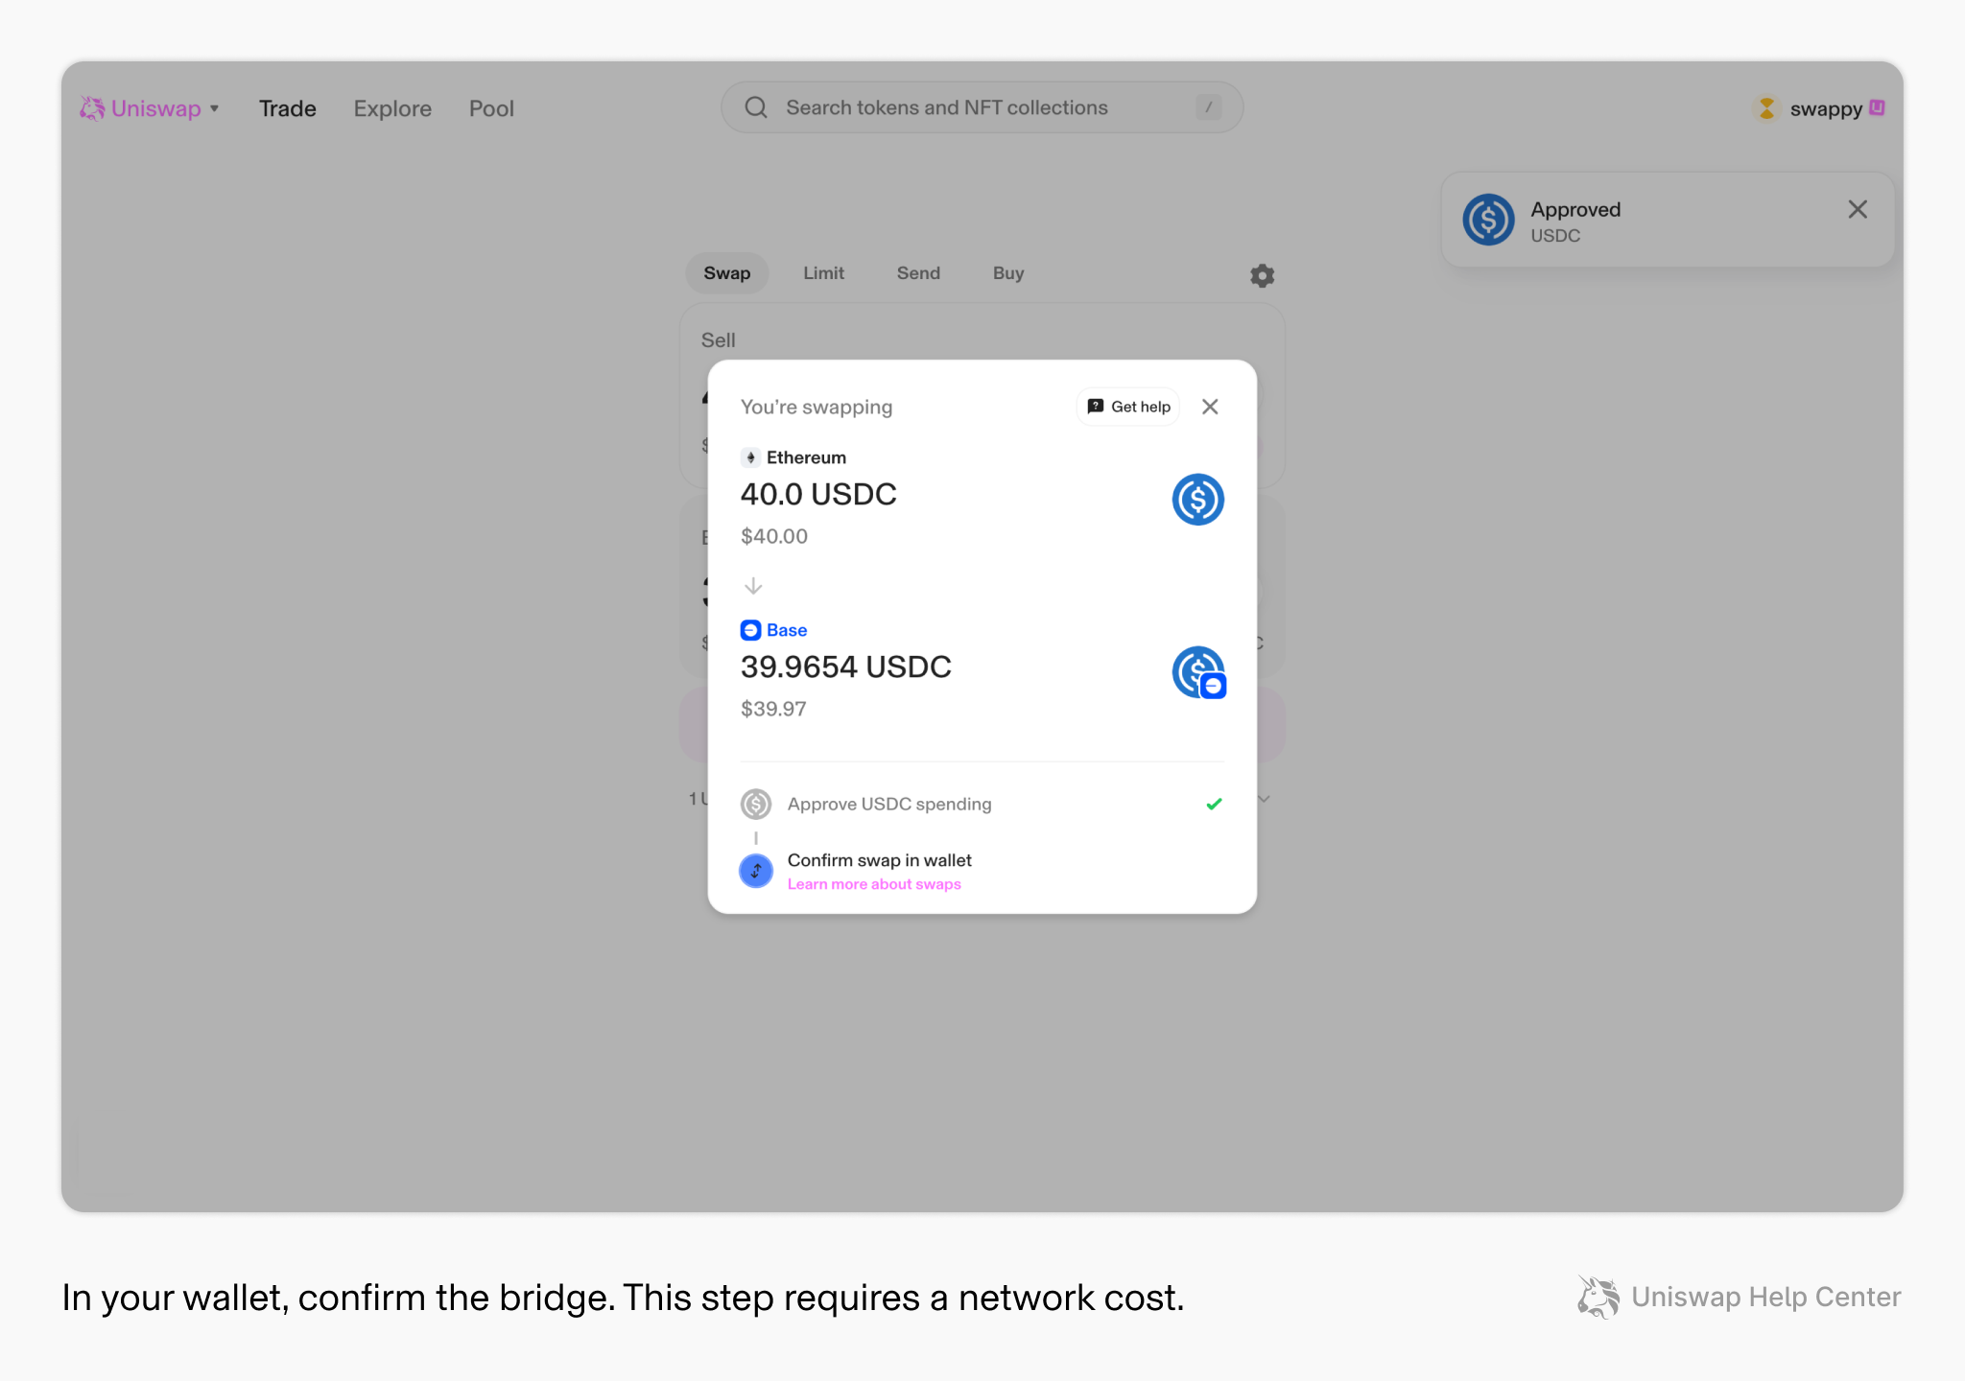Select the Swap tab
The image size is (1965, 1381).
coord(727,273)
